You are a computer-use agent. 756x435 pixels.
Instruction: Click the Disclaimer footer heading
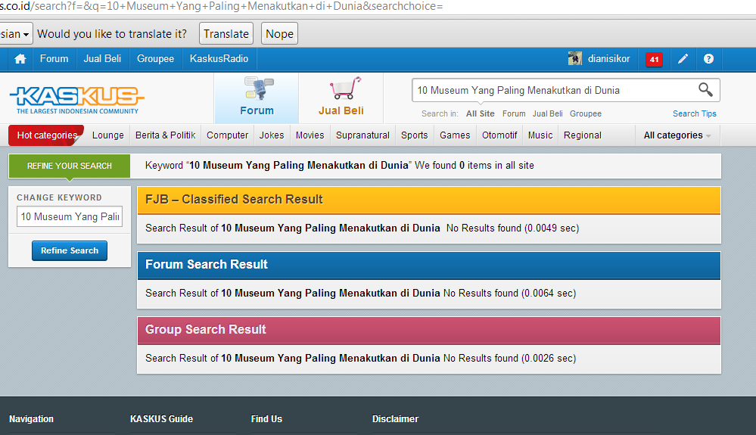point(395,419)
